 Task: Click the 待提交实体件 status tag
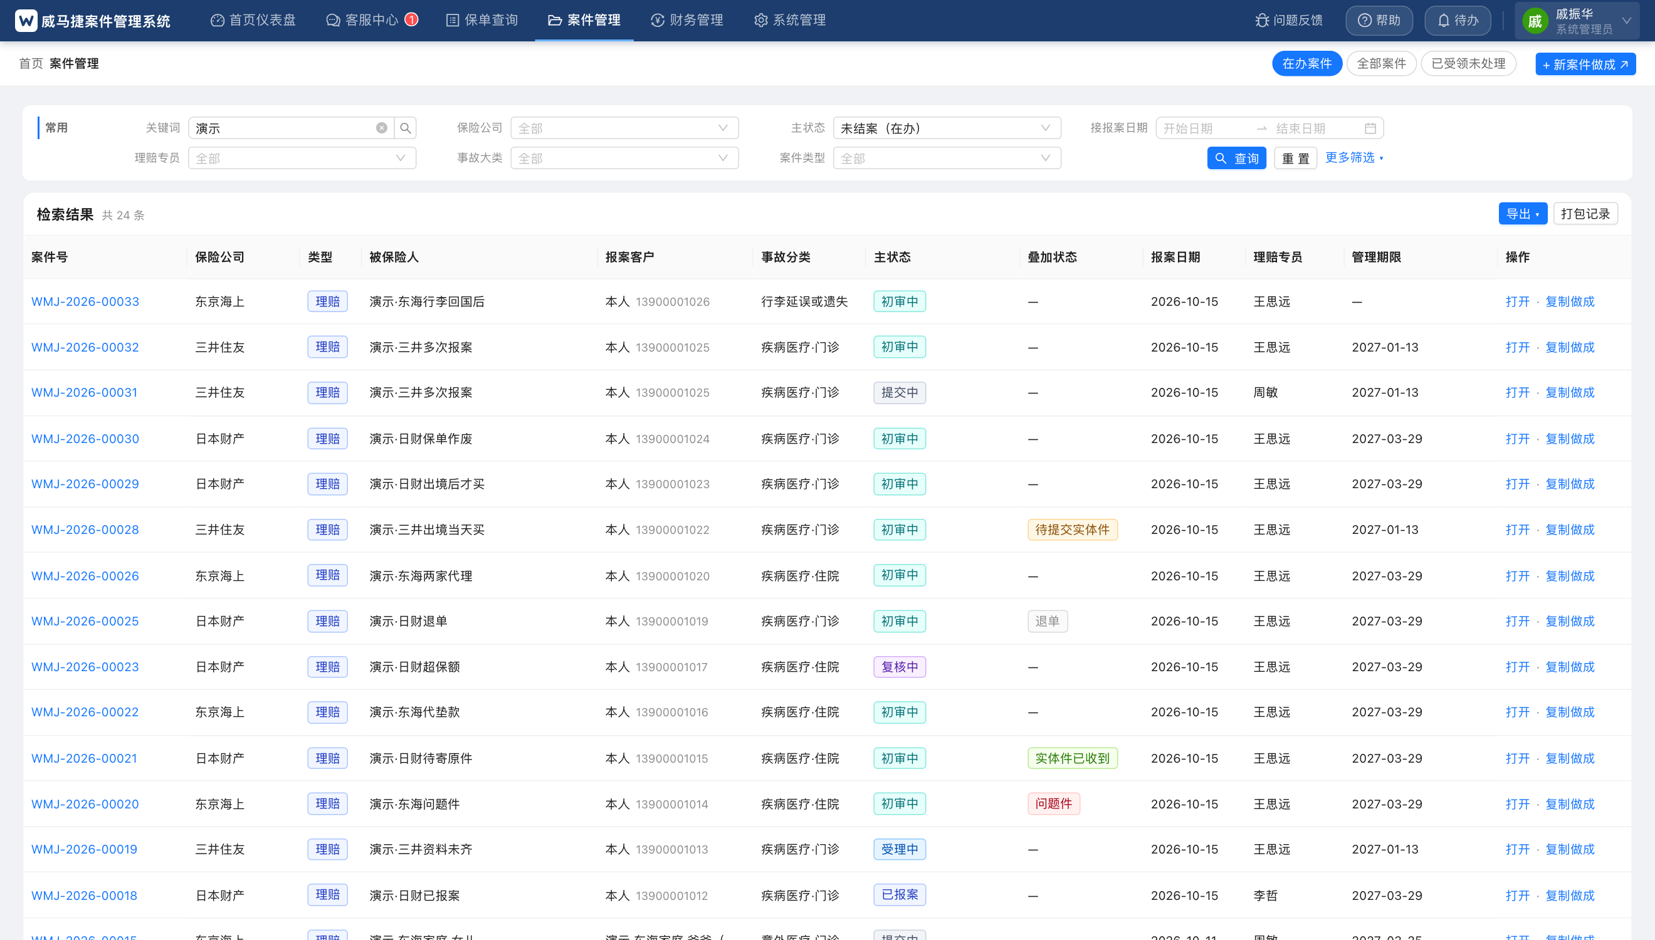coord(1072,530)
